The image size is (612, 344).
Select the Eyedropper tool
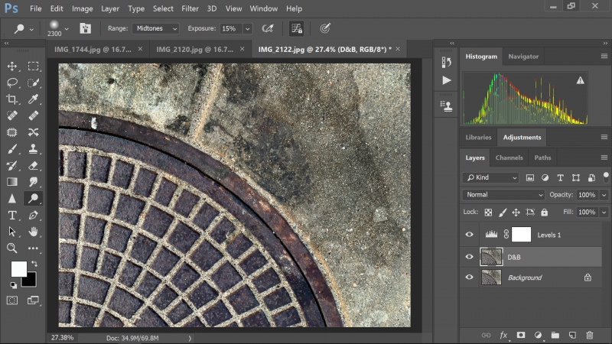click(x=33, y=99)
